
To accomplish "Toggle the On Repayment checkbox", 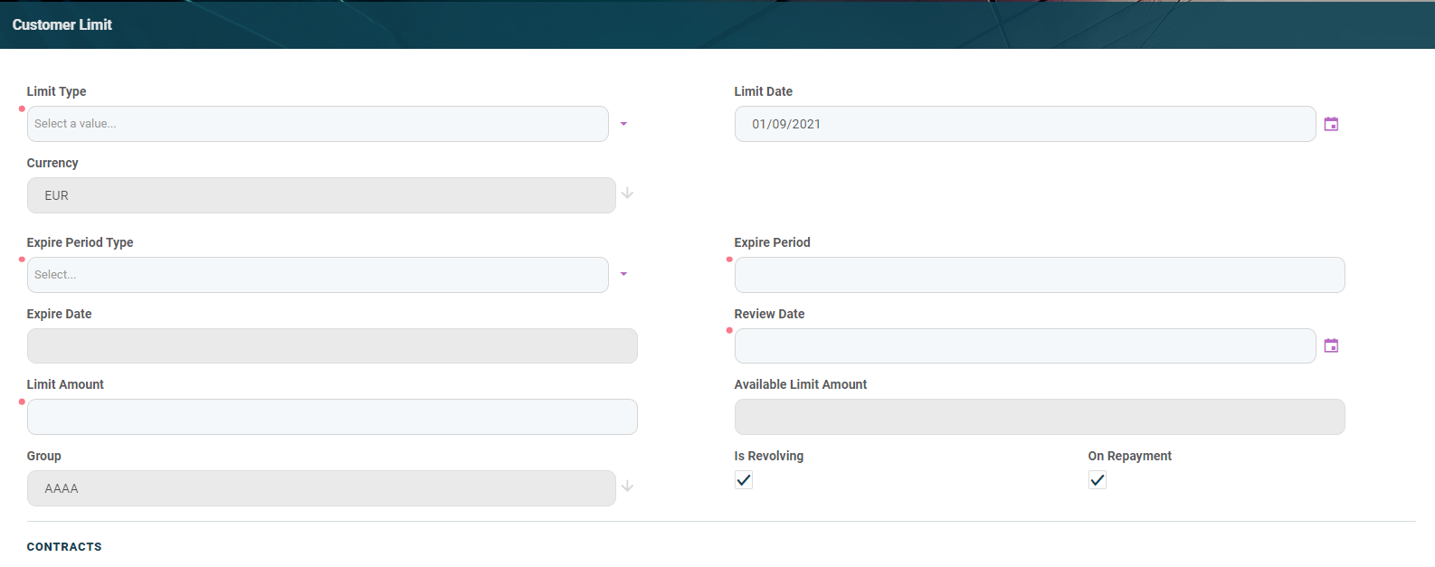I will point(1098,480).
